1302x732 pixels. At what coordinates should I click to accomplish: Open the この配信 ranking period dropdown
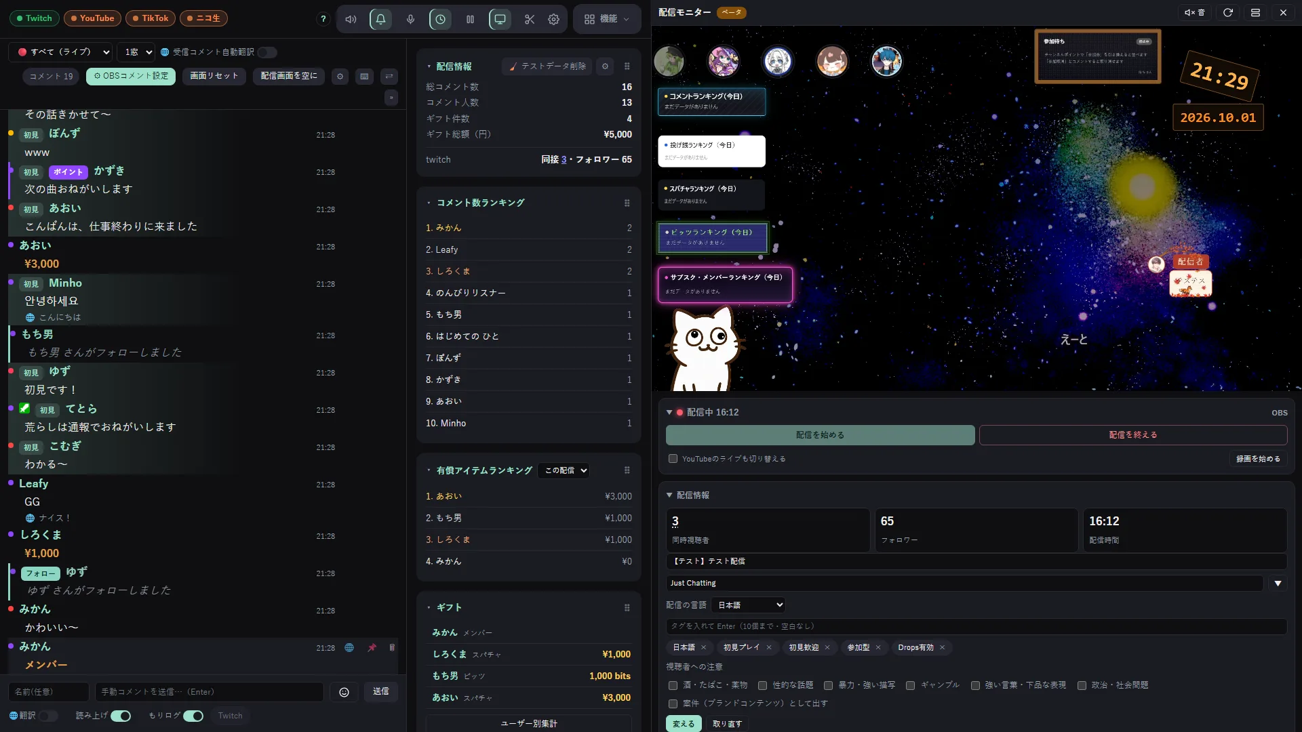pyautogui.click(x=564, y=470)
